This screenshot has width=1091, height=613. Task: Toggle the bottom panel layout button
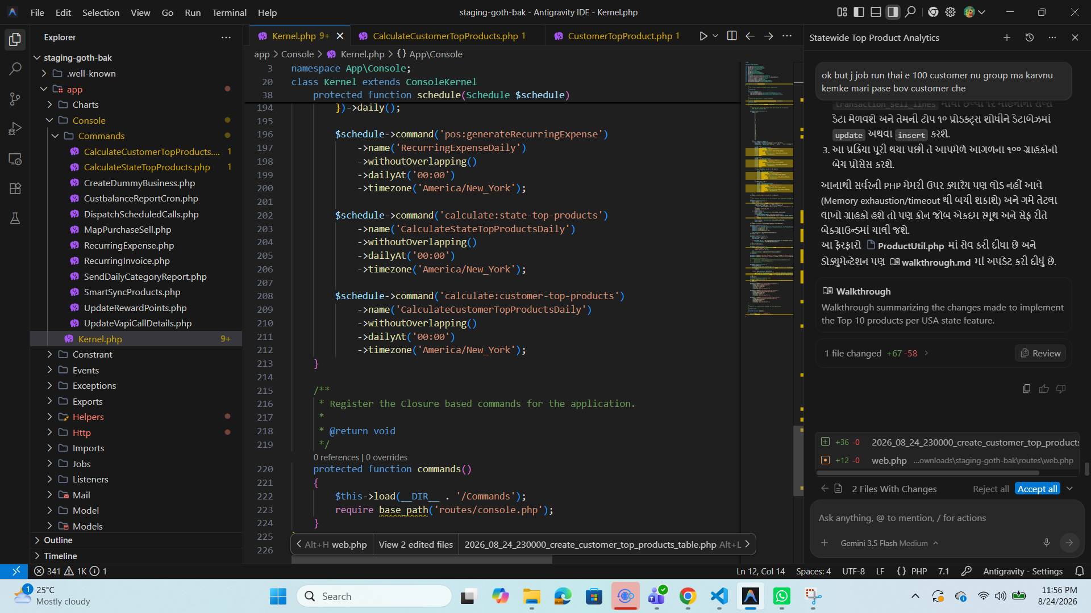click(876, 12)
